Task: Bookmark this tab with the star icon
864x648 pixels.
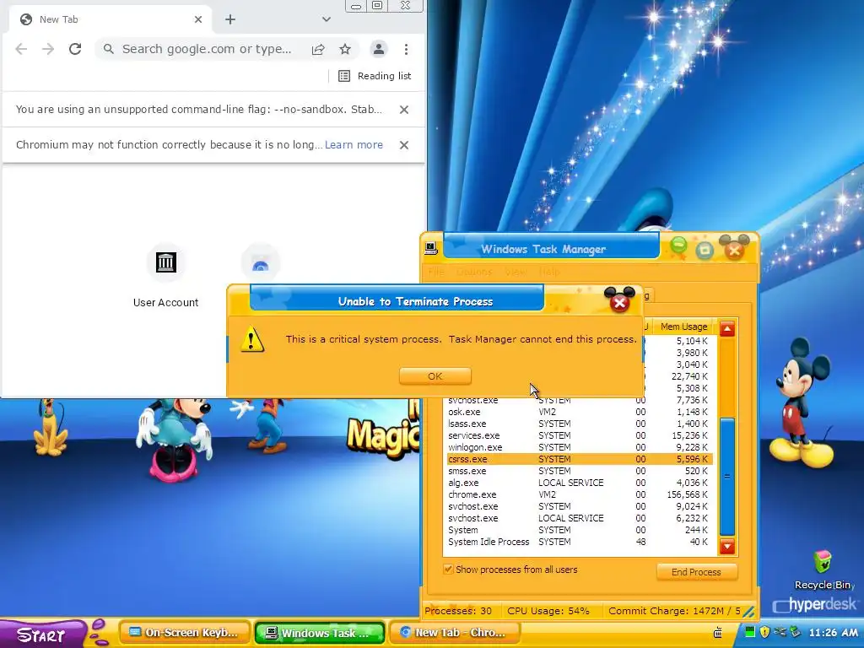Action: click(x=345, y=49)
